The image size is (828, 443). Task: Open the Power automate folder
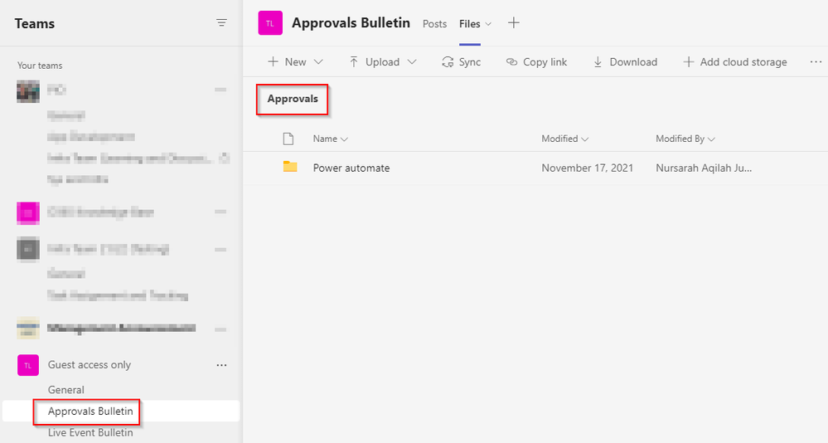(x=351, y=168)
